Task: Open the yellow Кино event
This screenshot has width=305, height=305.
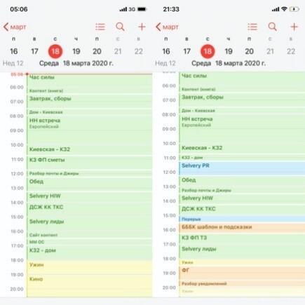Action: 90,286
